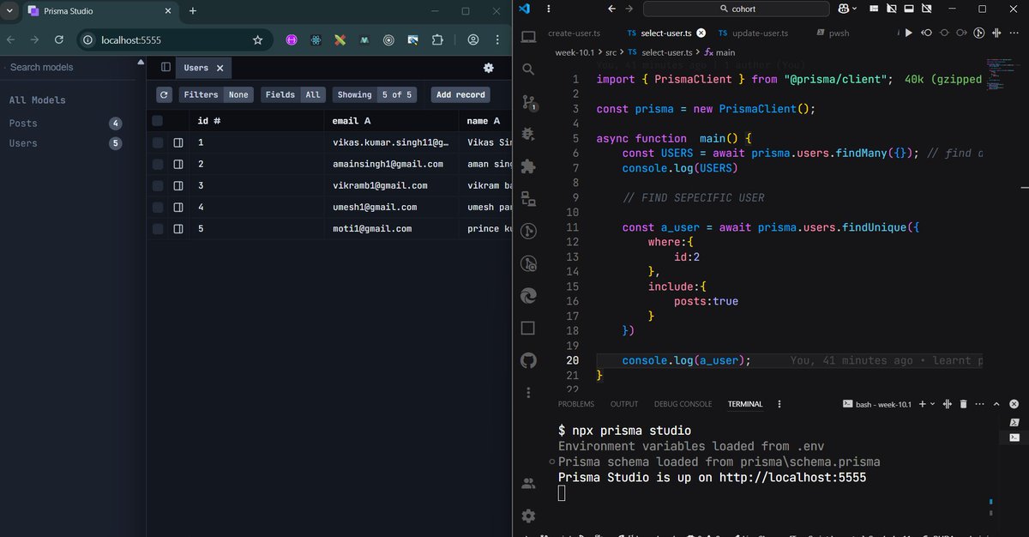
Task: Add new terminal with plus icon
Action: point(923,404)
